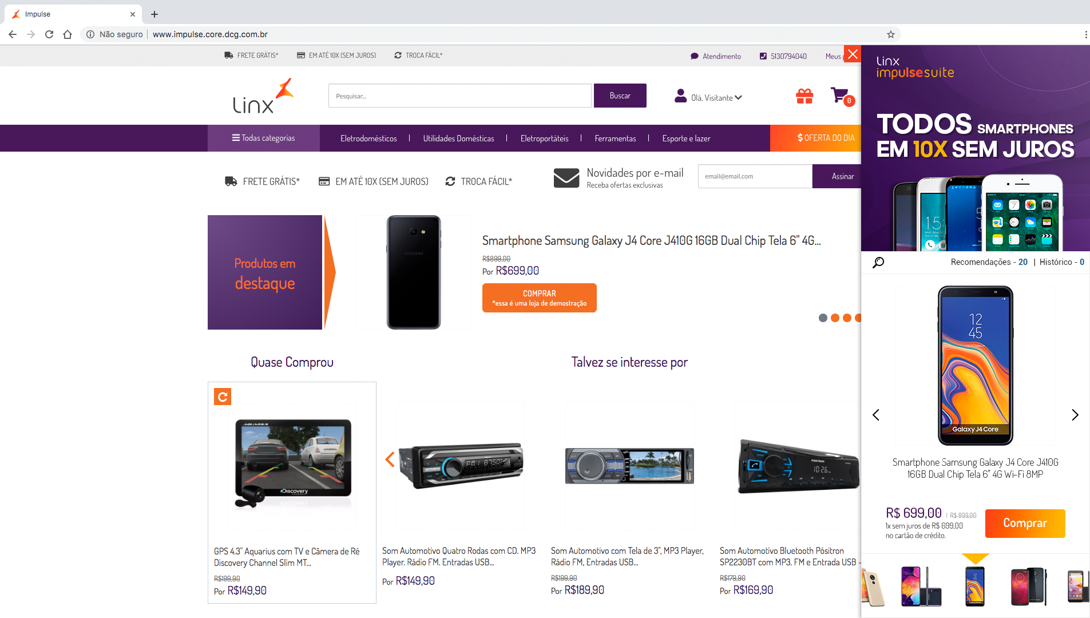1090x618 pixels.
Task: Click the newsletter email input field
Action: point(755,176)
